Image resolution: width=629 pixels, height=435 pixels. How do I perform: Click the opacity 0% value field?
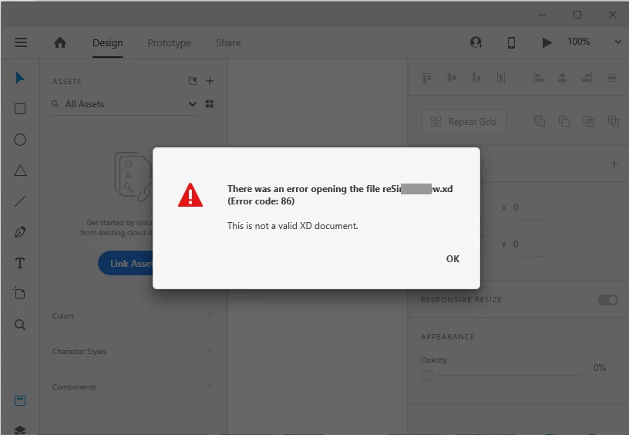[600, 368]
